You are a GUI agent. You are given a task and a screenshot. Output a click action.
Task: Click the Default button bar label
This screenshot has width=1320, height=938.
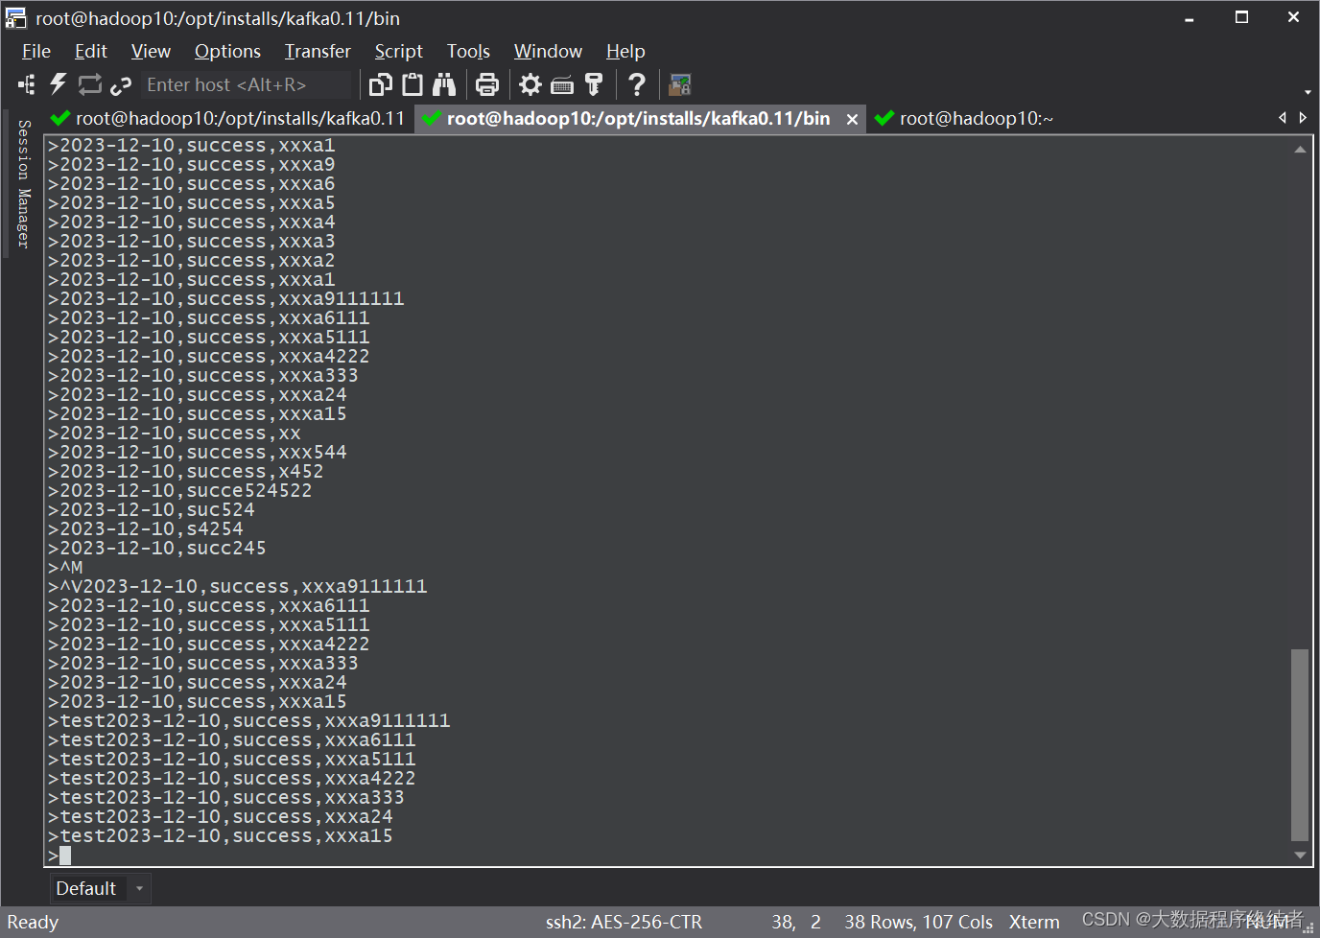[x=86, y=888]
